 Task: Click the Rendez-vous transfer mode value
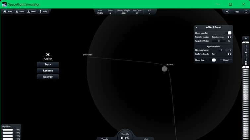pyautogui.click(x=218, y=37)
